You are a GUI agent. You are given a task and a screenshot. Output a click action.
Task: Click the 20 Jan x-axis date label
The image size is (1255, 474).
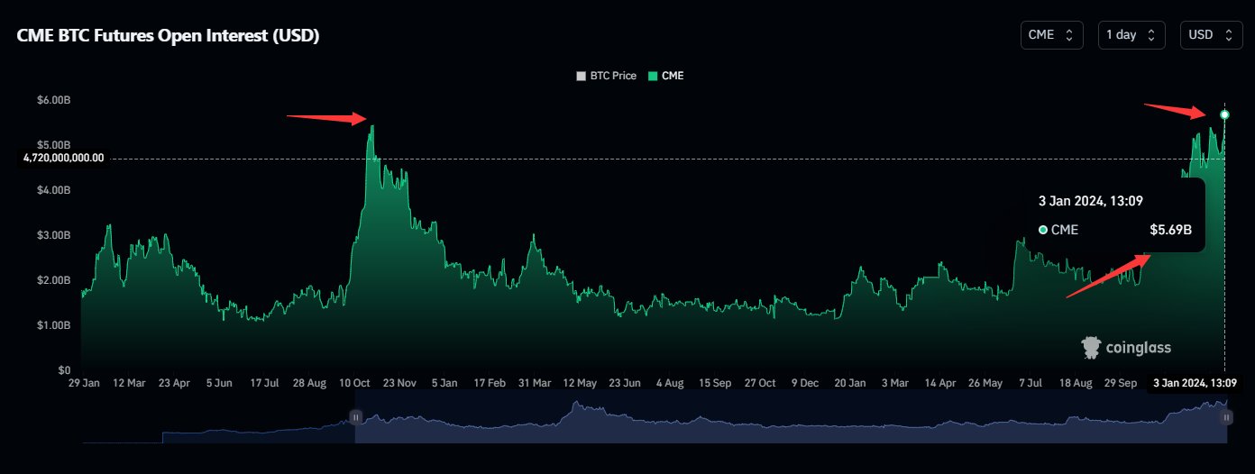coord(850,383)
